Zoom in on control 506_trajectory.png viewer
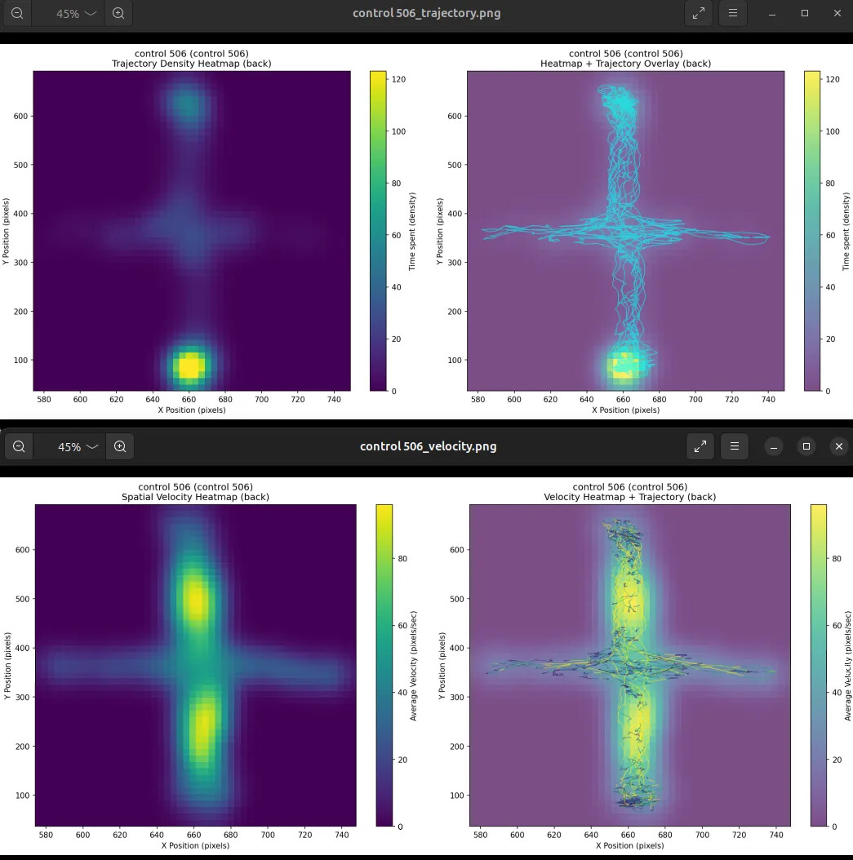Image resolution: width=853 pixels, height=860 pixels. coord(119,13)
